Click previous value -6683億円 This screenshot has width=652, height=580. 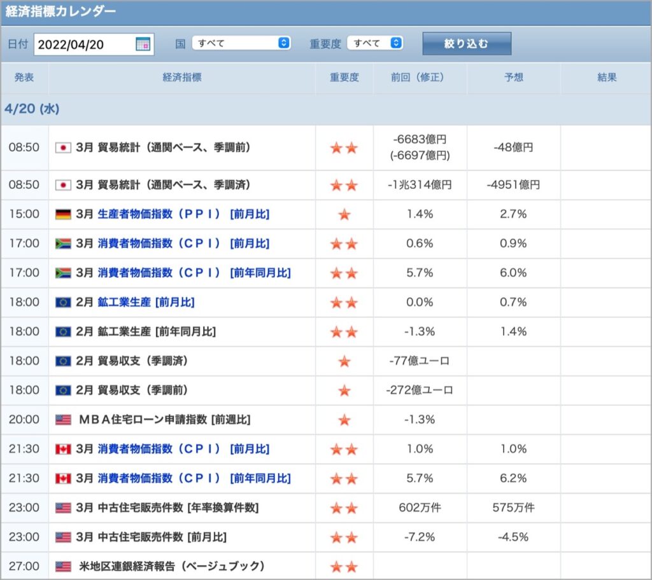click(420, 139)
